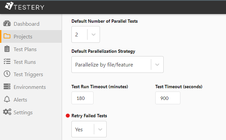Click the Test Run Timeout minutes field
The height and width of the screenshot is (140, 226).
click(82, 98)
